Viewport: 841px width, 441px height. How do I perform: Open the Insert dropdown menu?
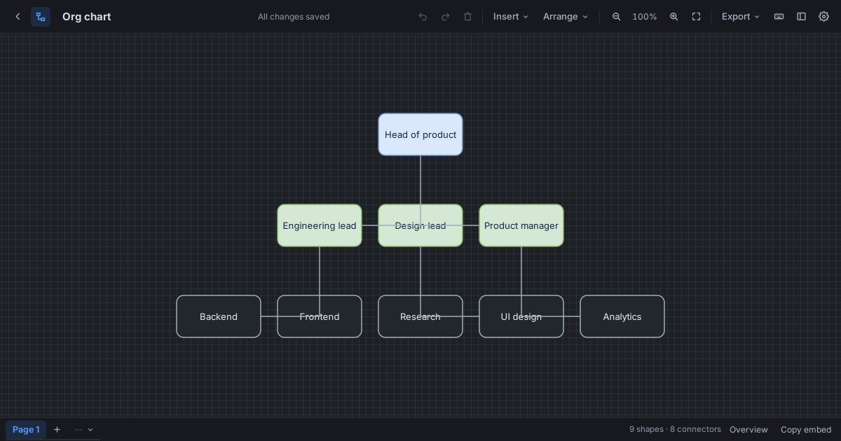(x=511, y=17)
